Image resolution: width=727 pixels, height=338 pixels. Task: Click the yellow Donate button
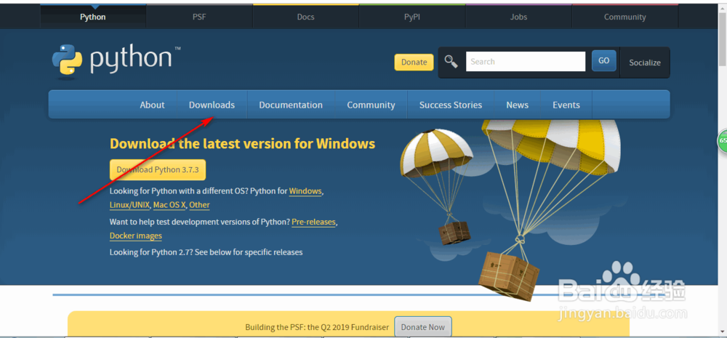pyautogui.click(x=414, y=62)
